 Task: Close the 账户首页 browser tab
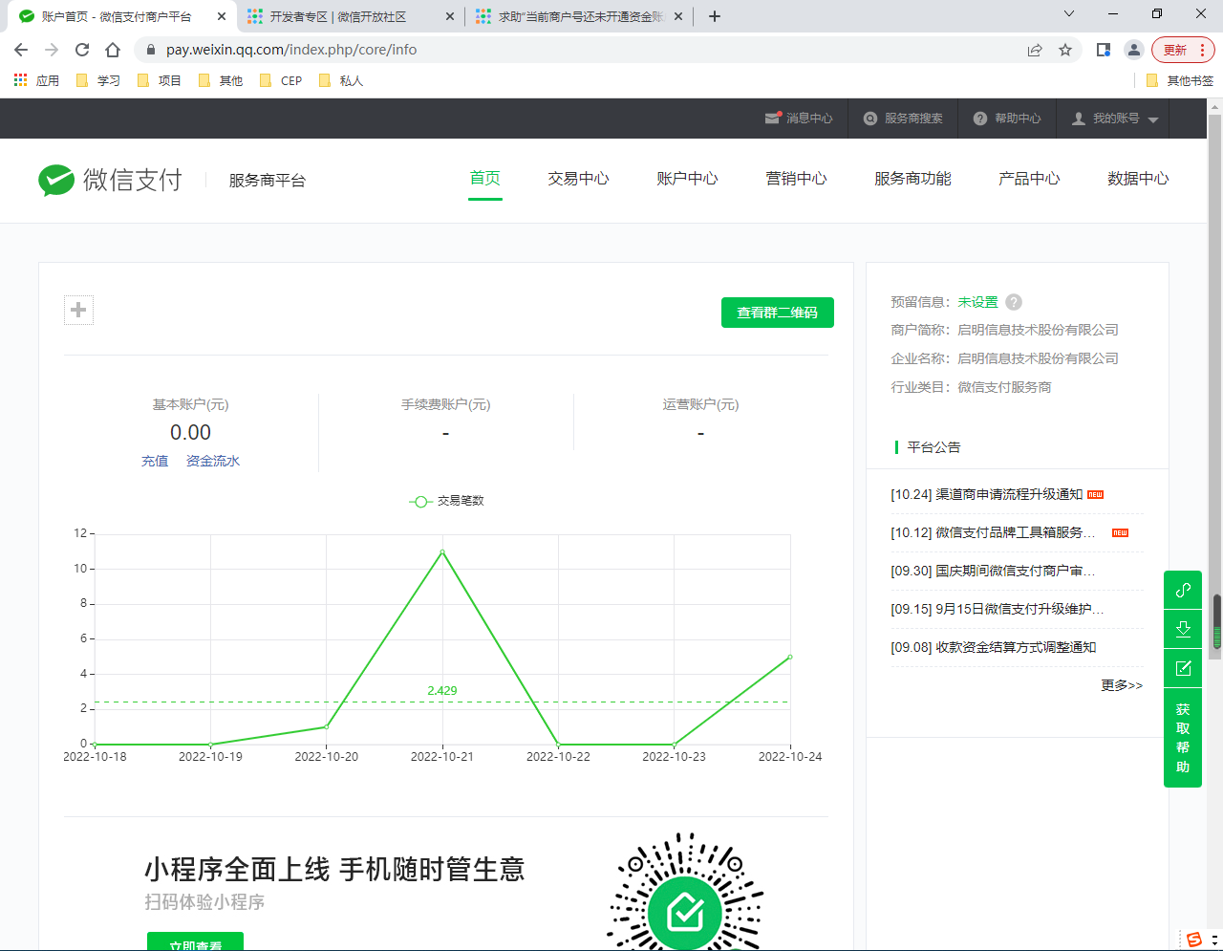221,16
